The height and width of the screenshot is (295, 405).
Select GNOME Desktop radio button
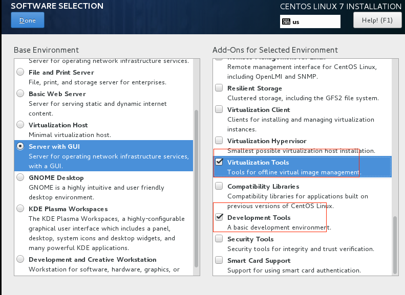coord(20,177)
